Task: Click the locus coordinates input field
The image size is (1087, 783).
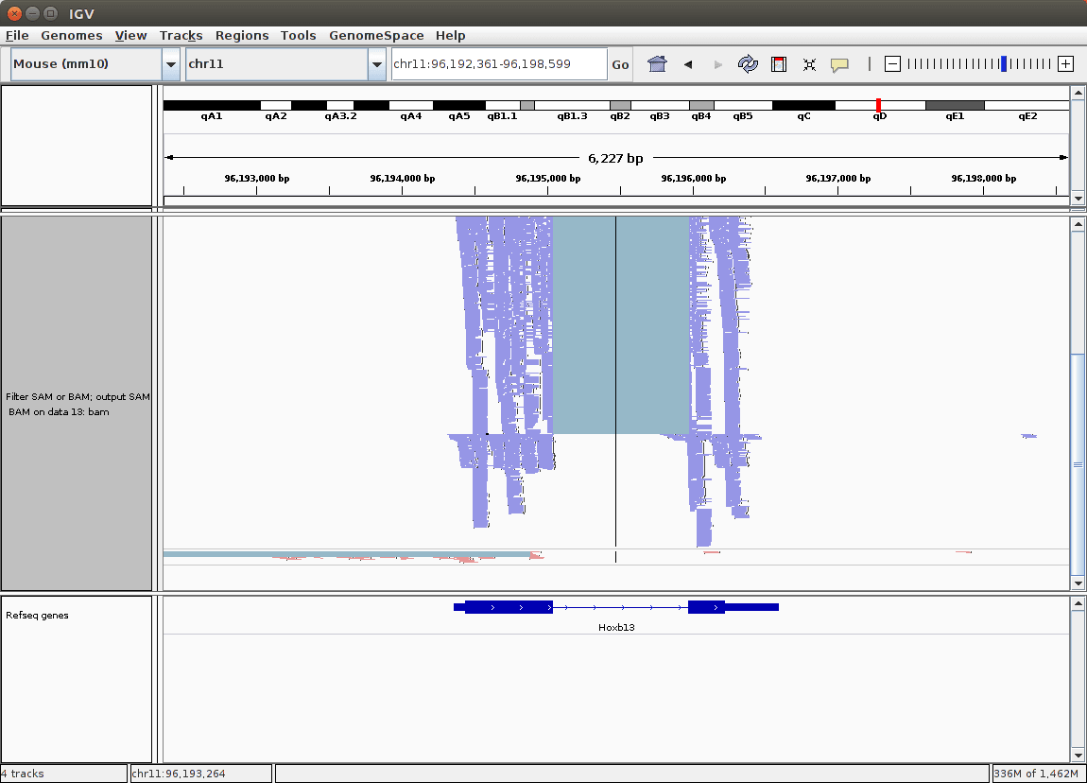Action: (x=499, y=64)
